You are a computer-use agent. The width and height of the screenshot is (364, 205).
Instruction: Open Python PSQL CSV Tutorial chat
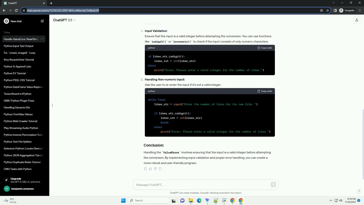(24, 80)
